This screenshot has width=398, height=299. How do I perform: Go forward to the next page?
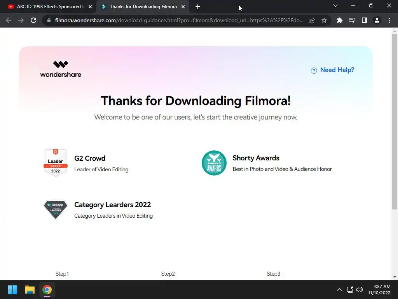click(21, 20)
